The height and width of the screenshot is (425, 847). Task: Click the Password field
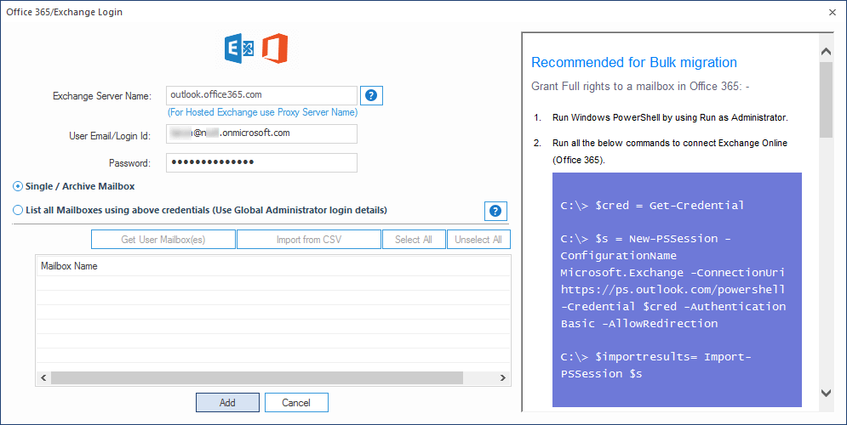tap(261, 162)
